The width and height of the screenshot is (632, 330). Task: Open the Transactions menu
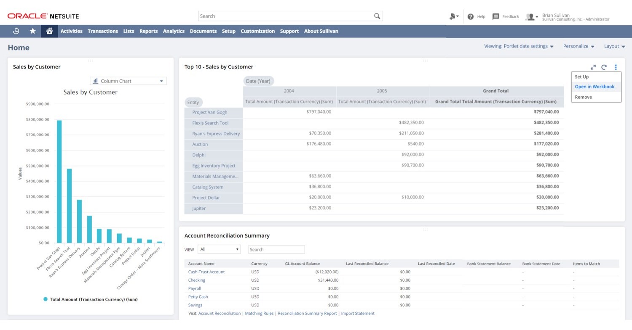click(x=103, y=31)
